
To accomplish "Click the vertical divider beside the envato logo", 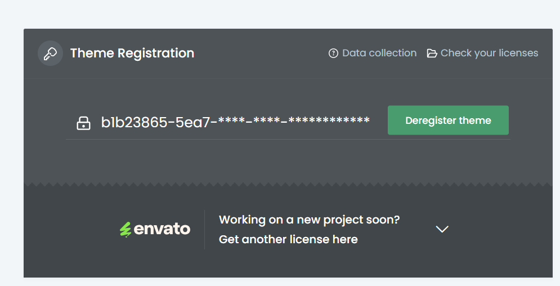I will [204, 229].
